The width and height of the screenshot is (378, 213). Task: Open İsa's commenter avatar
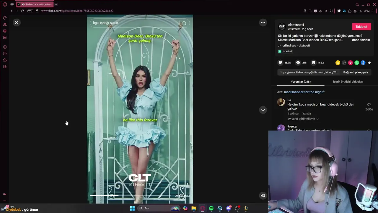click(x=281, y=102)
